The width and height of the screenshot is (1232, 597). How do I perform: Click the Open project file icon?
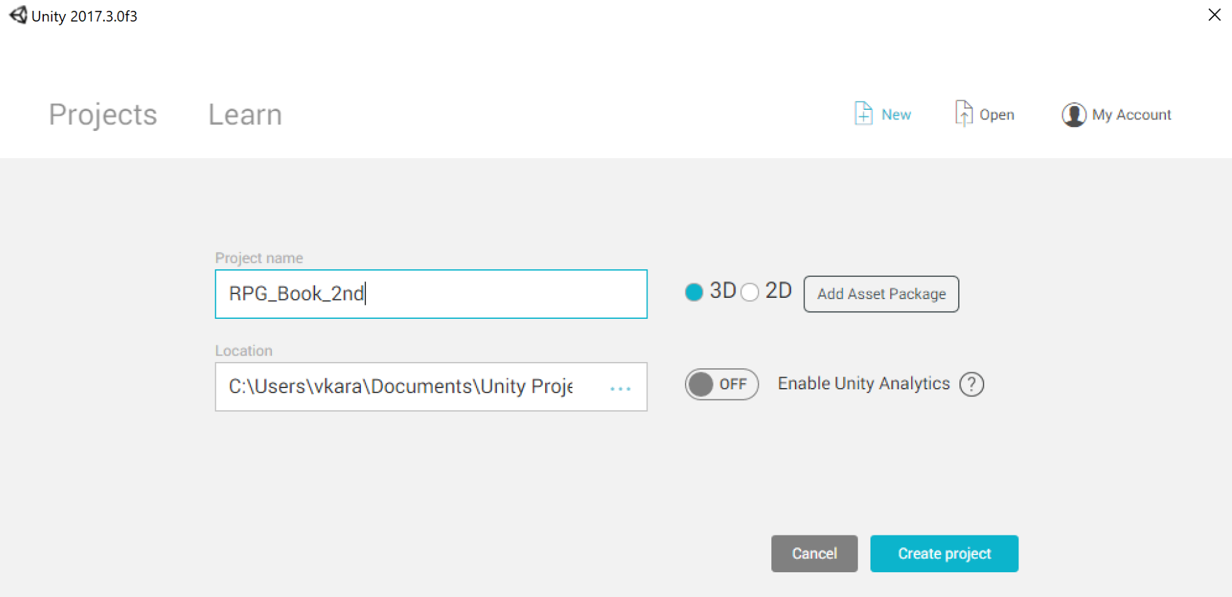point(964,114)
